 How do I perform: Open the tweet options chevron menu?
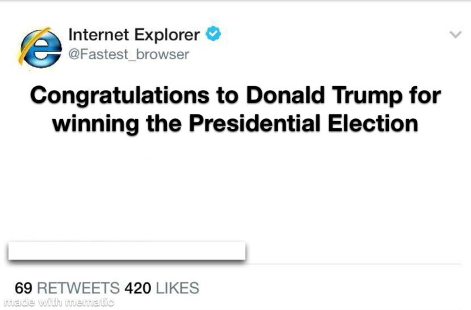point(454,35)
